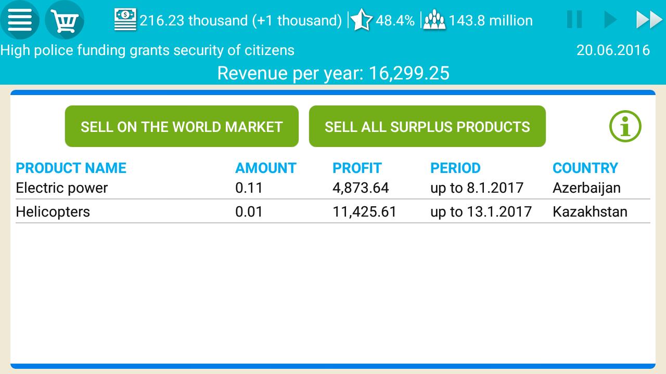Viewport: 666px width, 374px height.
Task: Open the green info icon
Action: click(x=625, y=127)
